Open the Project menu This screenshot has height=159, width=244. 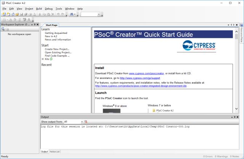[29, 9]
